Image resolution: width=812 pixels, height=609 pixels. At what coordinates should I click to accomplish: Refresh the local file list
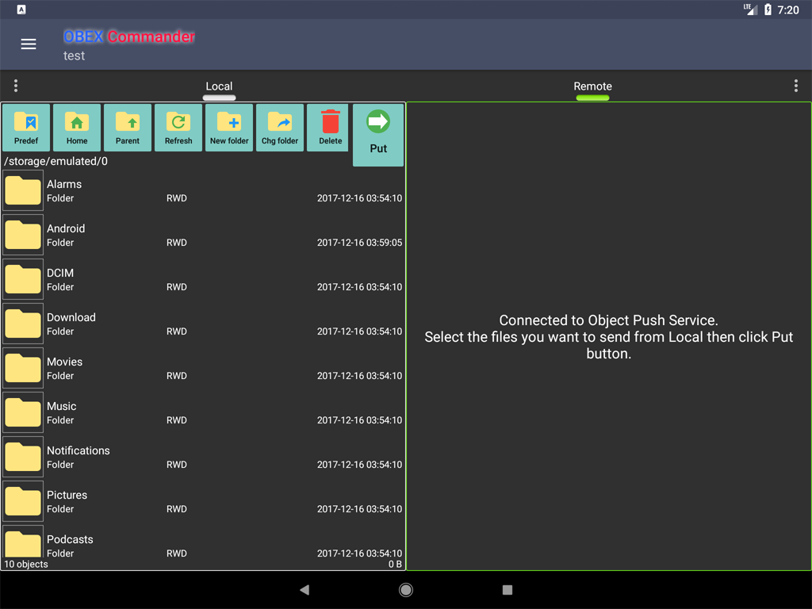[178, 128]
